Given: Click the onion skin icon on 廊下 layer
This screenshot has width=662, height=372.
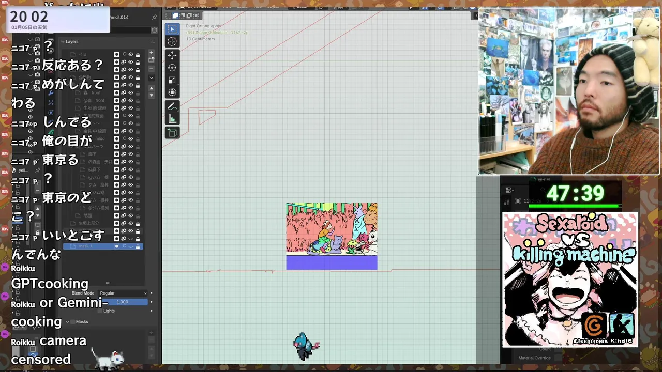Looking at the screenshot, I should point(124,154).
